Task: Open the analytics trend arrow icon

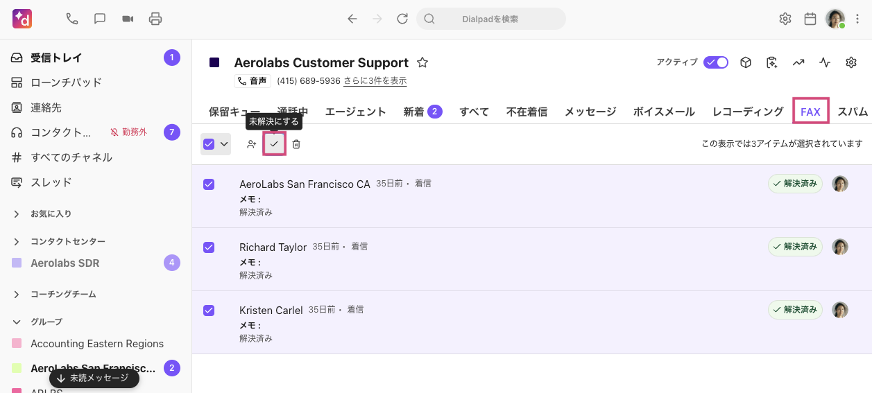Action: 798,62
